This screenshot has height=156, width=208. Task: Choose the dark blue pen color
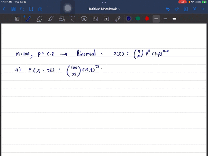tap(129, 19)
